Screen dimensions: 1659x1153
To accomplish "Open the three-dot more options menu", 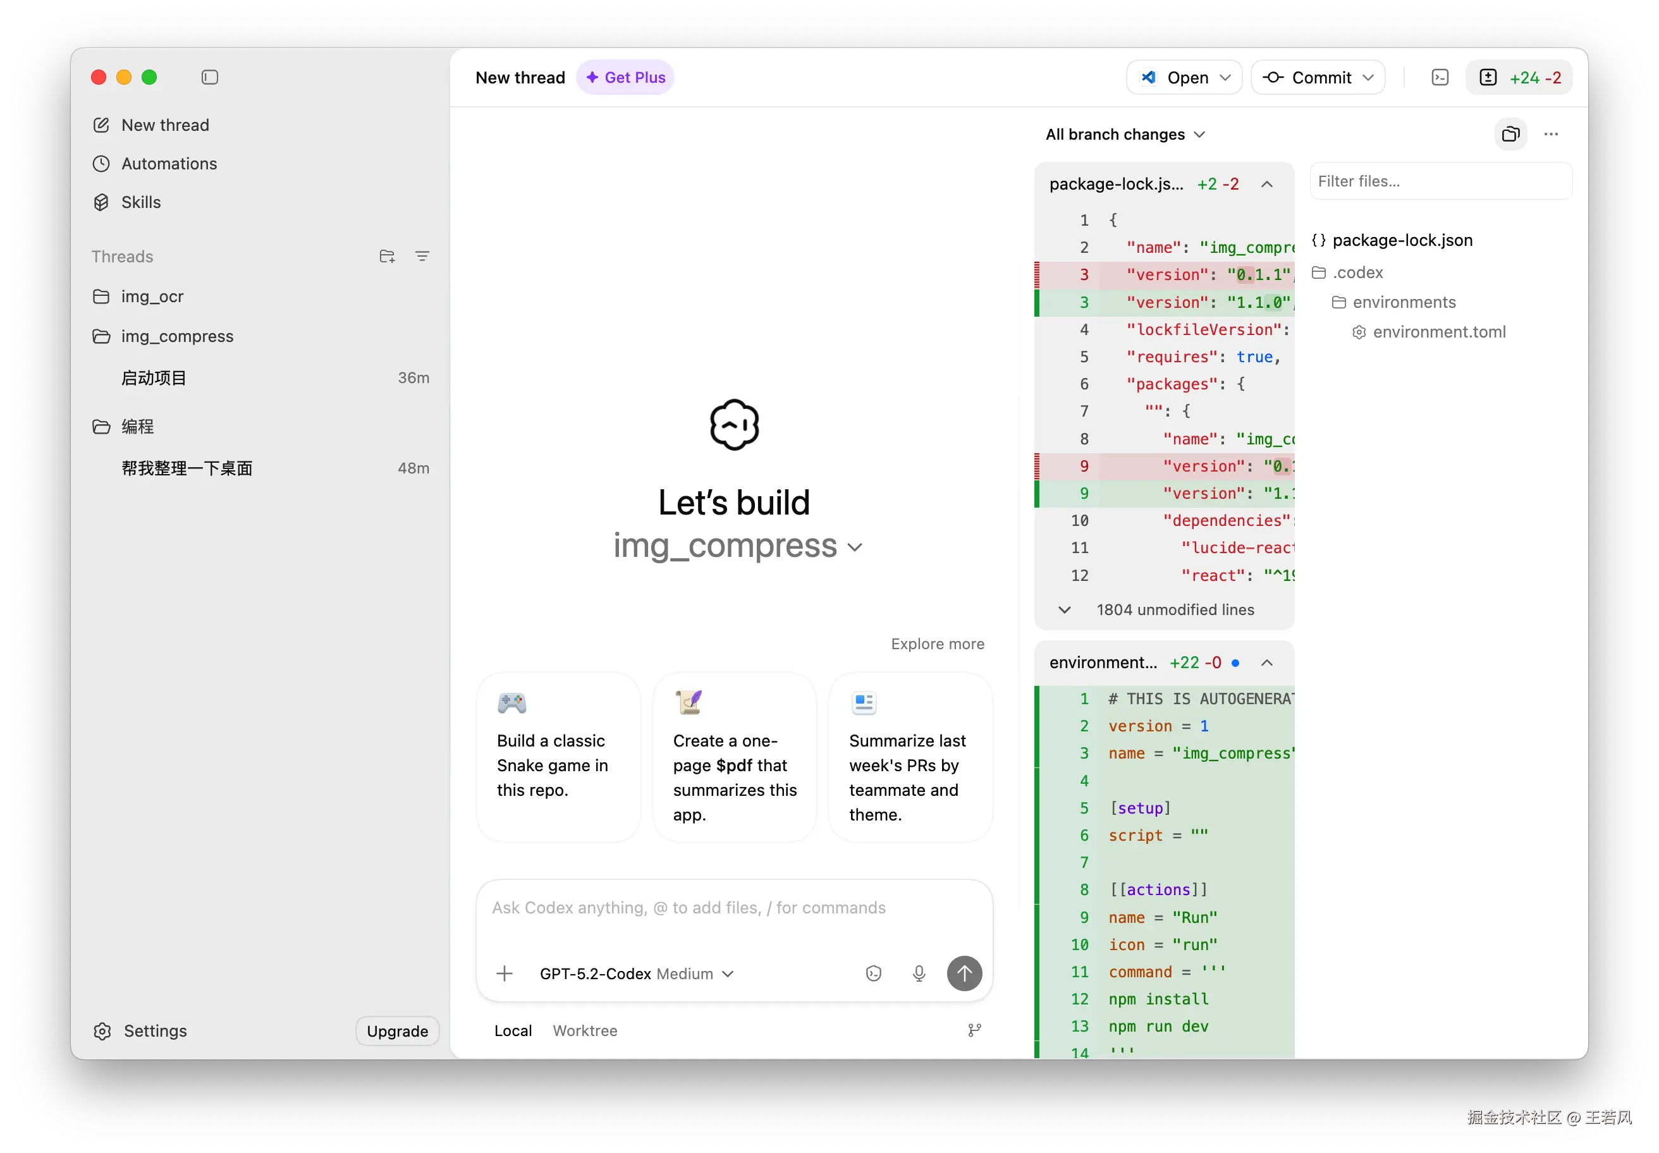I will (1551, 135).
